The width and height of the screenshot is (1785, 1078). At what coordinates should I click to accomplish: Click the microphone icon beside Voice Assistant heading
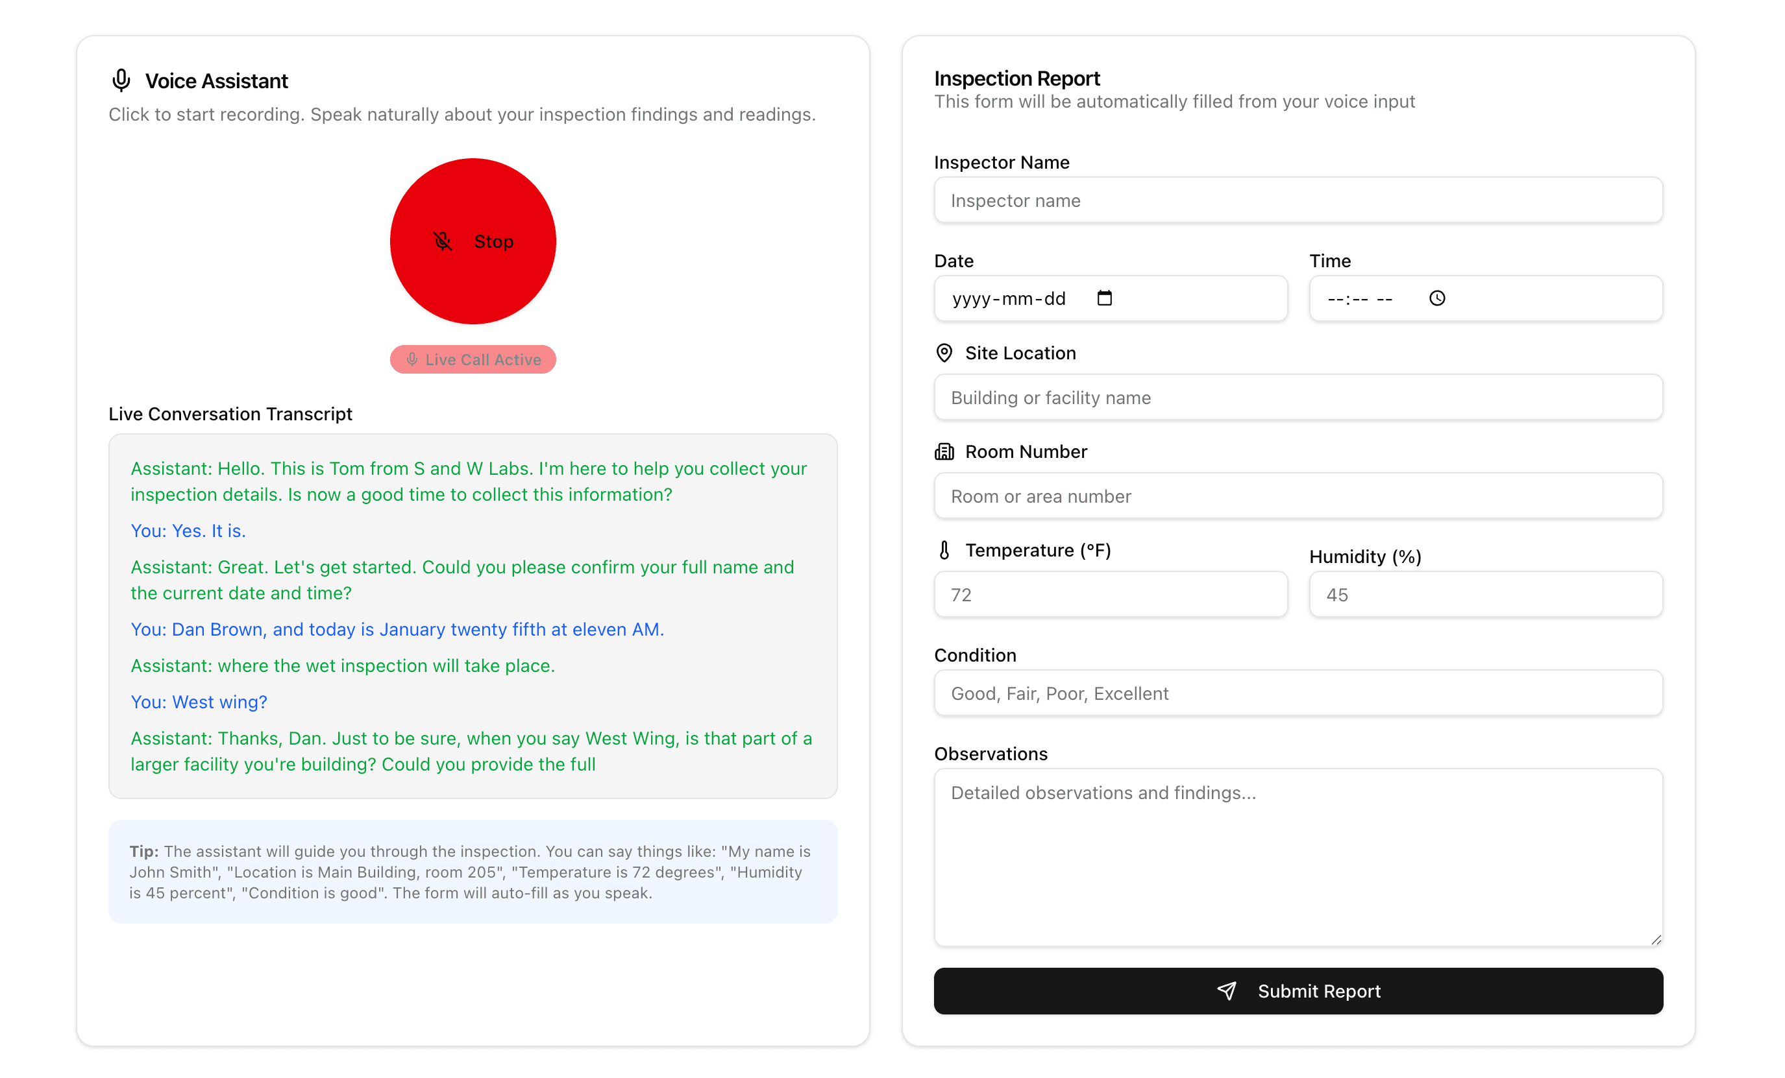(120, 80)
